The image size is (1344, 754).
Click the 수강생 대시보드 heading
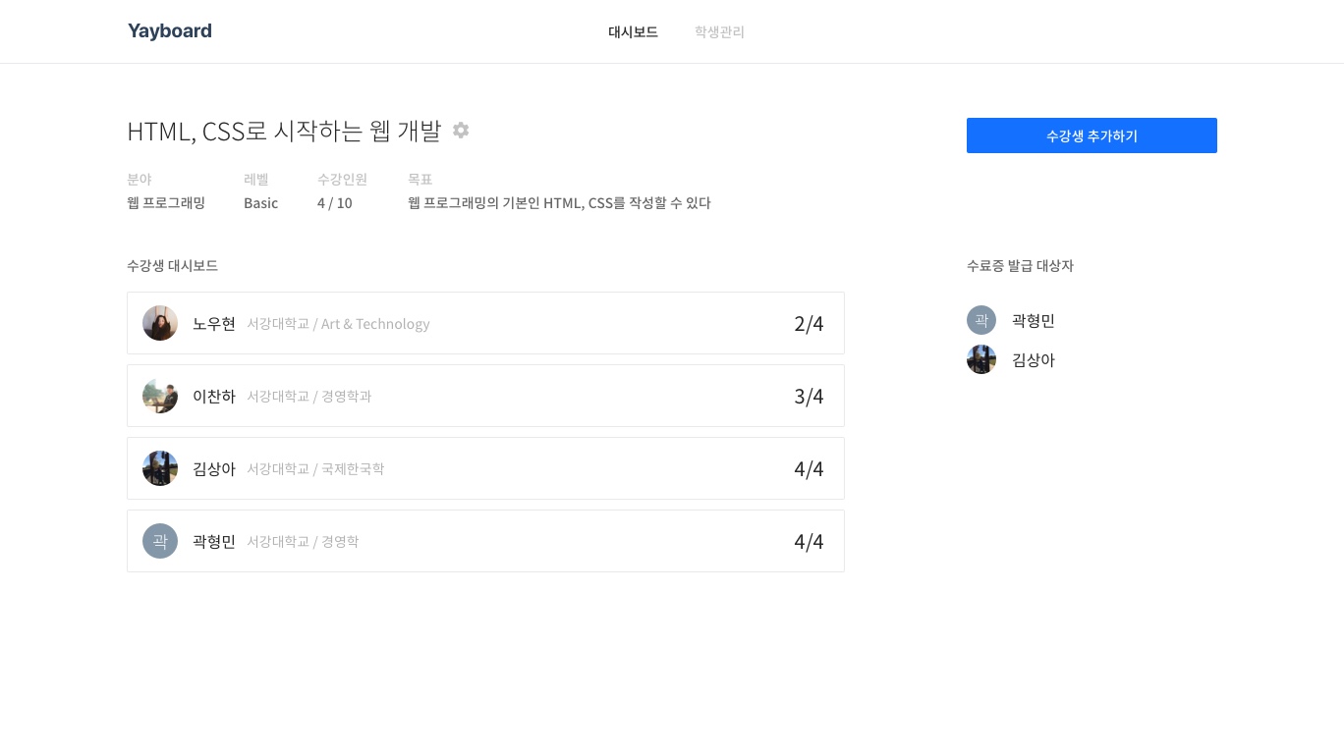pyautogui.click(x=173, y=266)
